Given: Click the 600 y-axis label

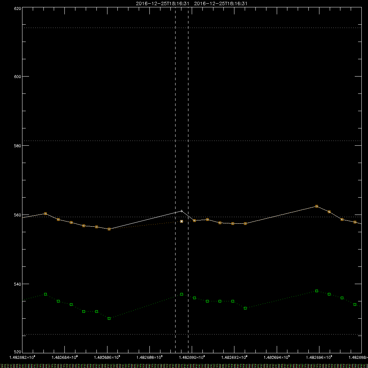Looking at the screenshot, I should coord(18,77).
